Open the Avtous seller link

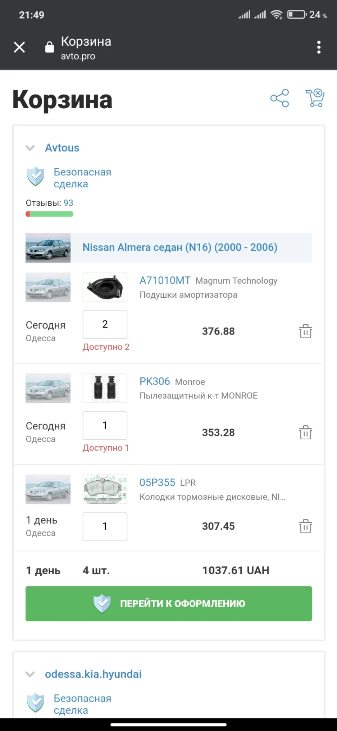point(62,148)
